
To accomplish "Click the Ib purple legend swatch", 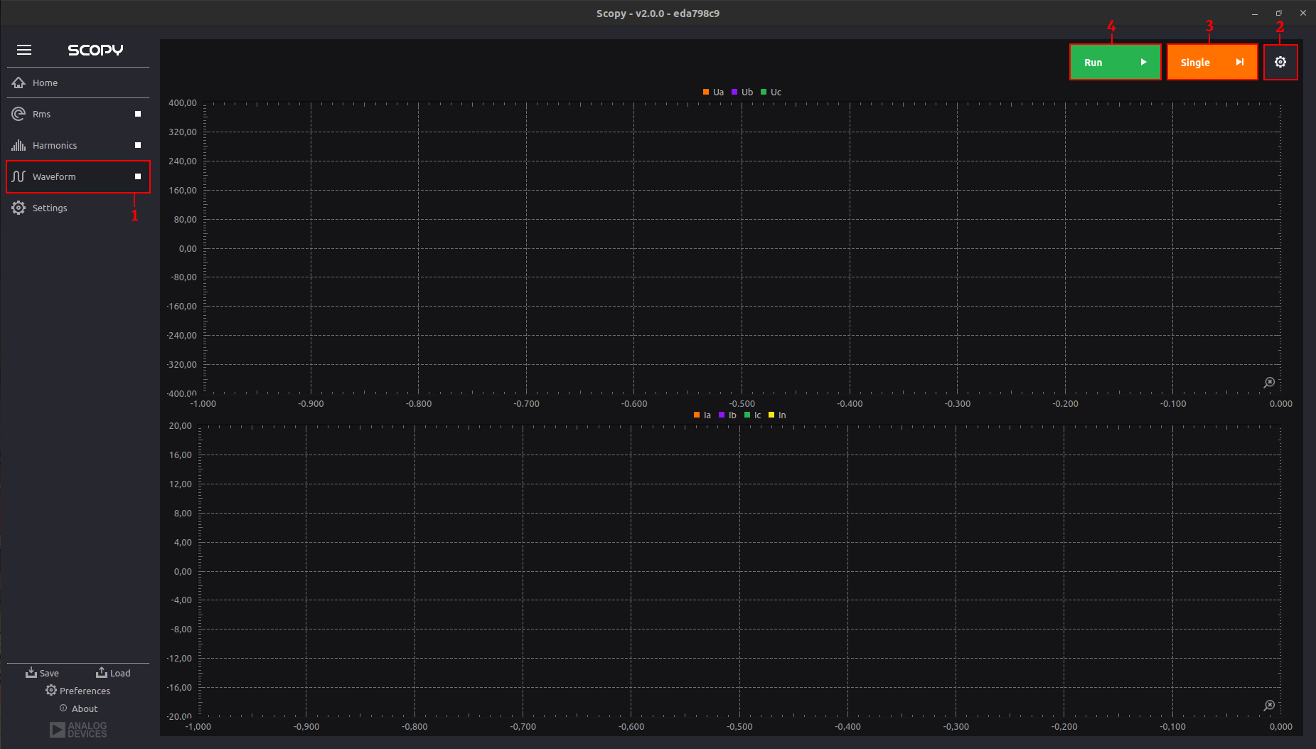I will pyautogui.click(x=722, y=415).
